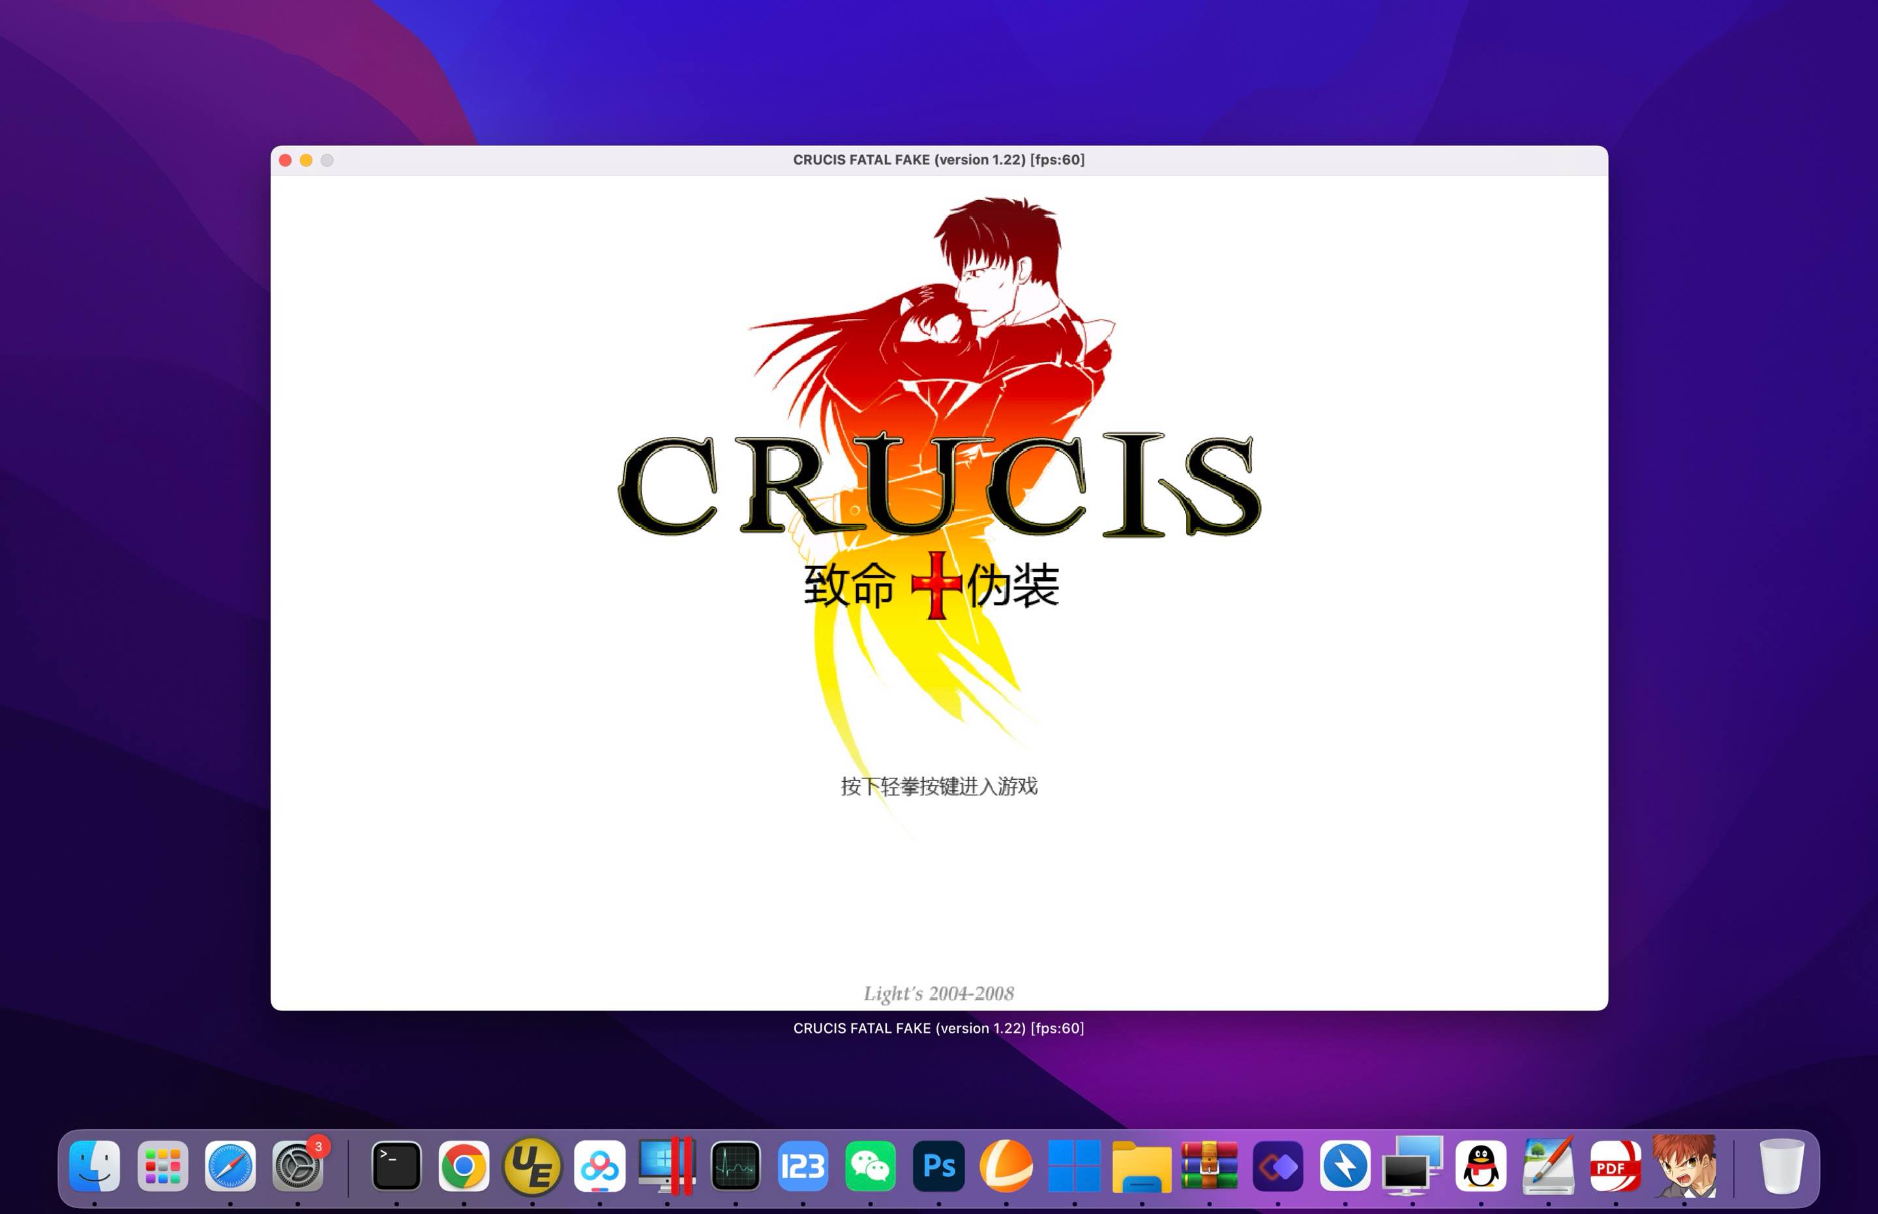Open the blue 123 app icon
Screen dimensions: 1878x1214
click(x=803, y=1166)
